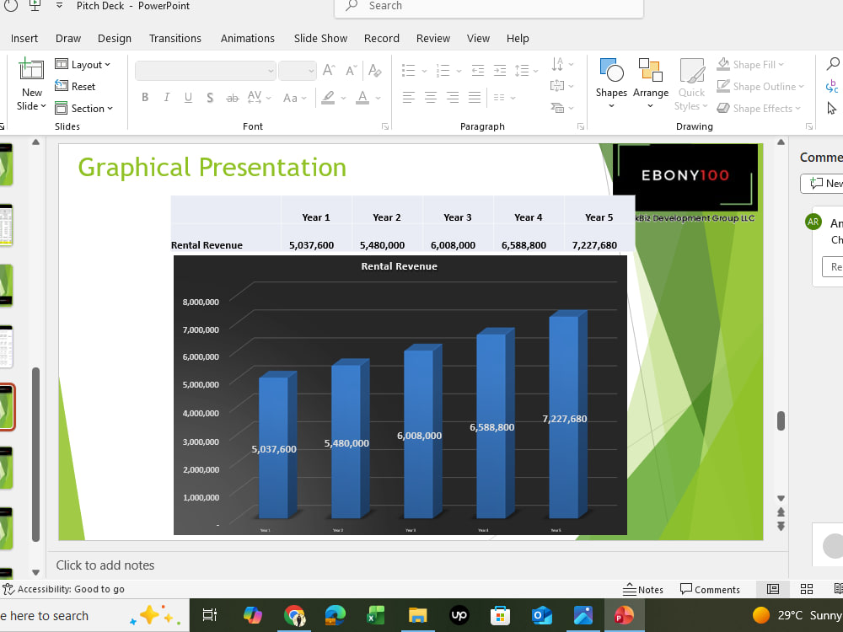The height and width of the screenshot is (632, 843).
Task: Open Line Spacing options
Action: 526,71
